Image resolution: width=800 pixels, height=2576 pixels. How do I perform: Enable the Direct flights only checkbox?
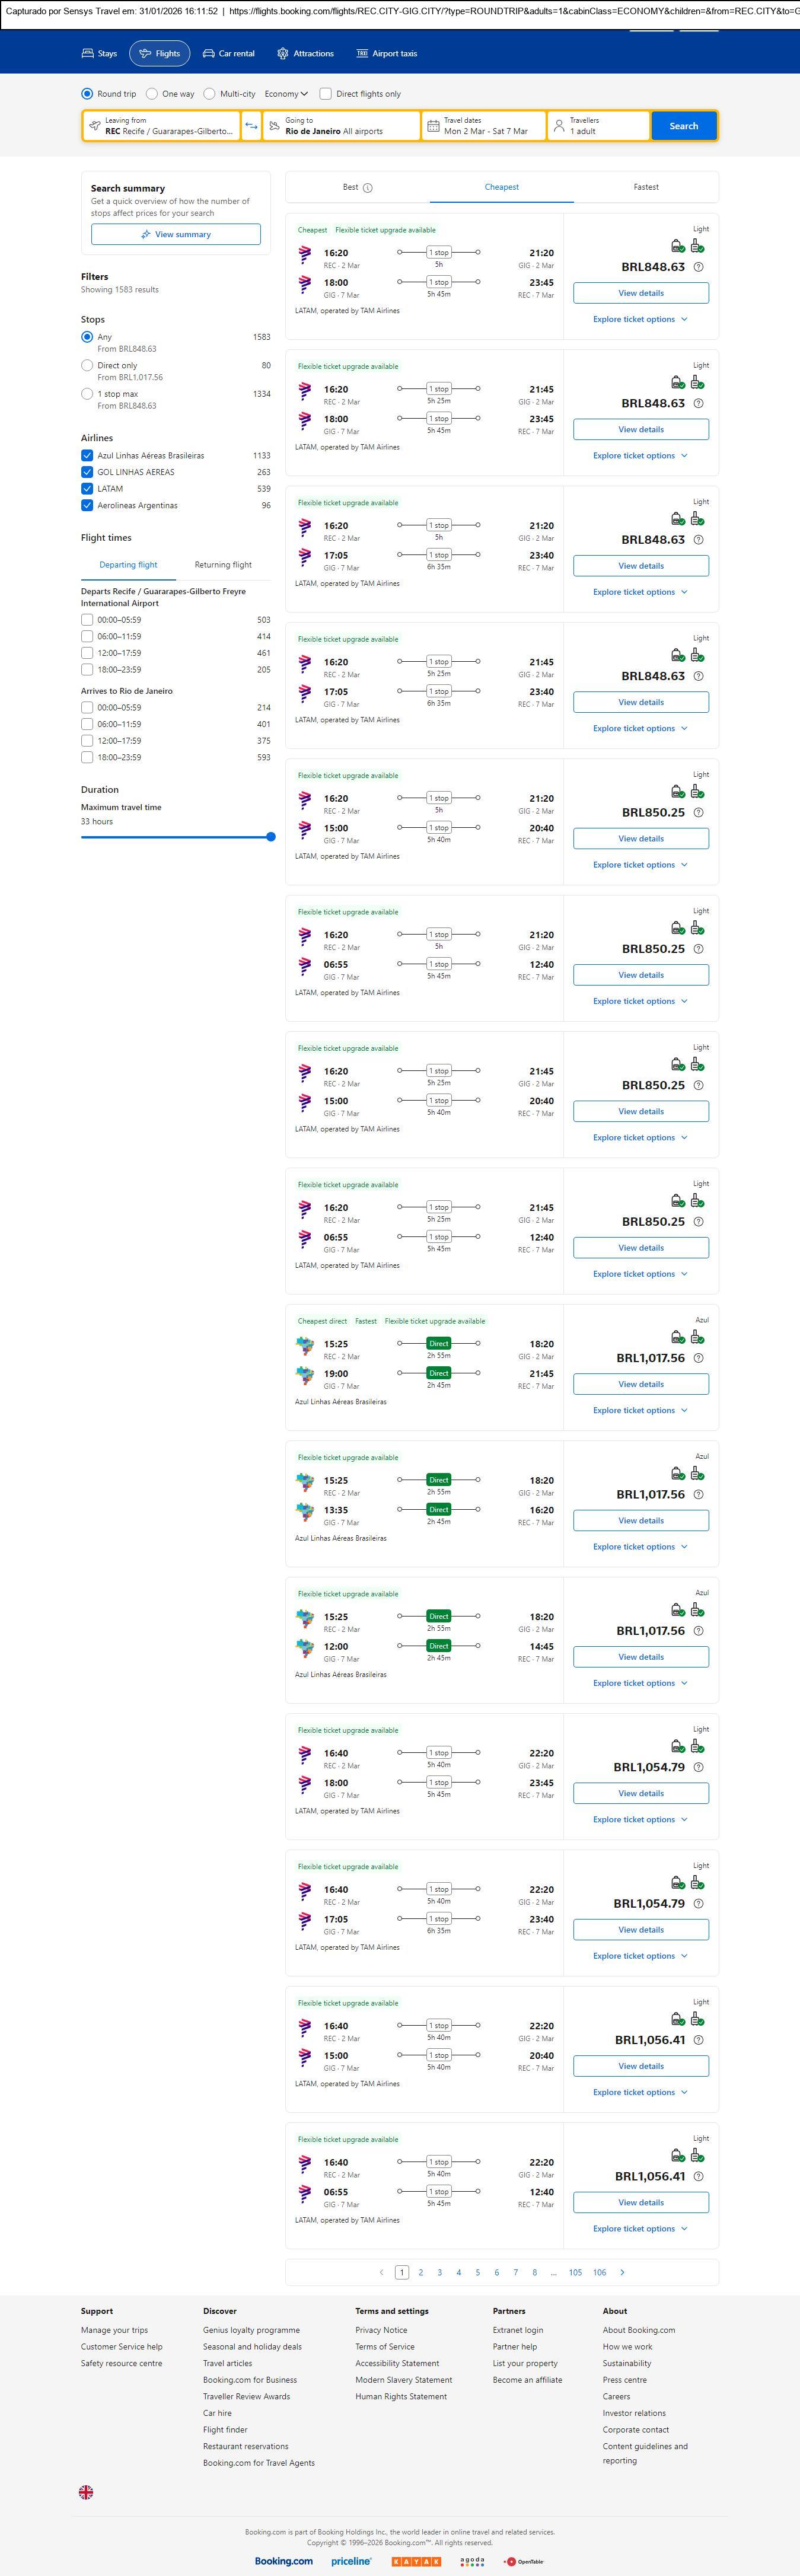(x=326, y=94)
